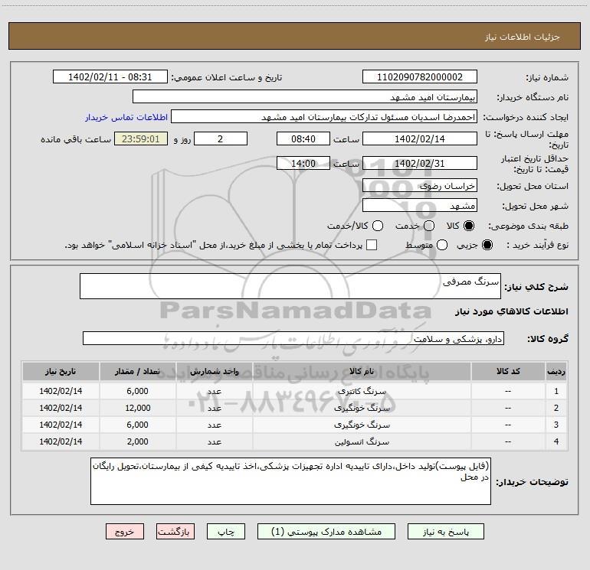
Task: Select the متوسط purchase type radio
Action: point(442,245)
